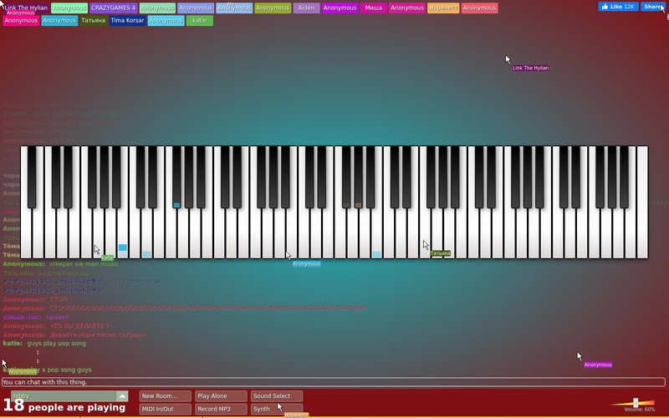Select the Link The Hylian player tag
Image resolution: width=669 pixels, height=418 pixels.
point(26,8)
